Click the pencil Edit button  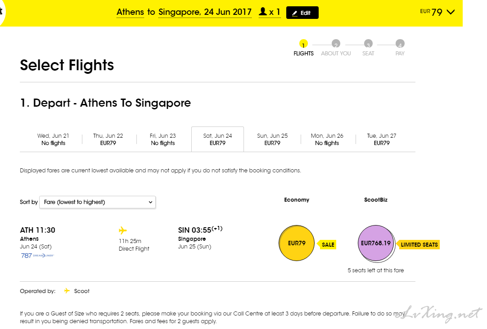[x=302, y=13]
